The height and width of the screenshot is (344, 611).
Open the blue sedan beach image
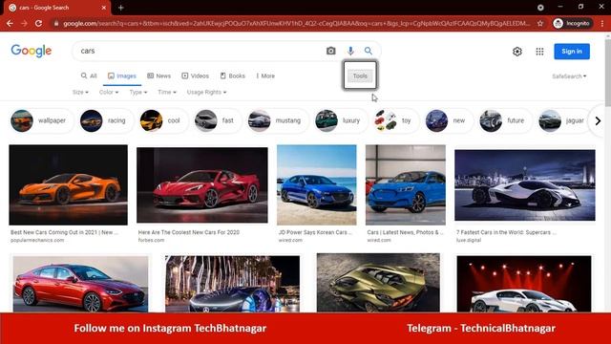(316, 184)
